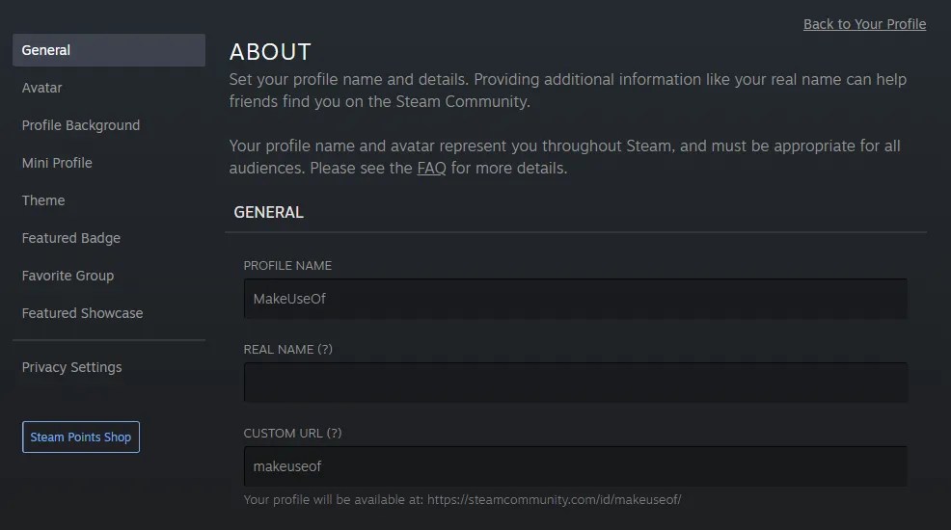Click the Real Name (?) help label

(x=288, y=350)
